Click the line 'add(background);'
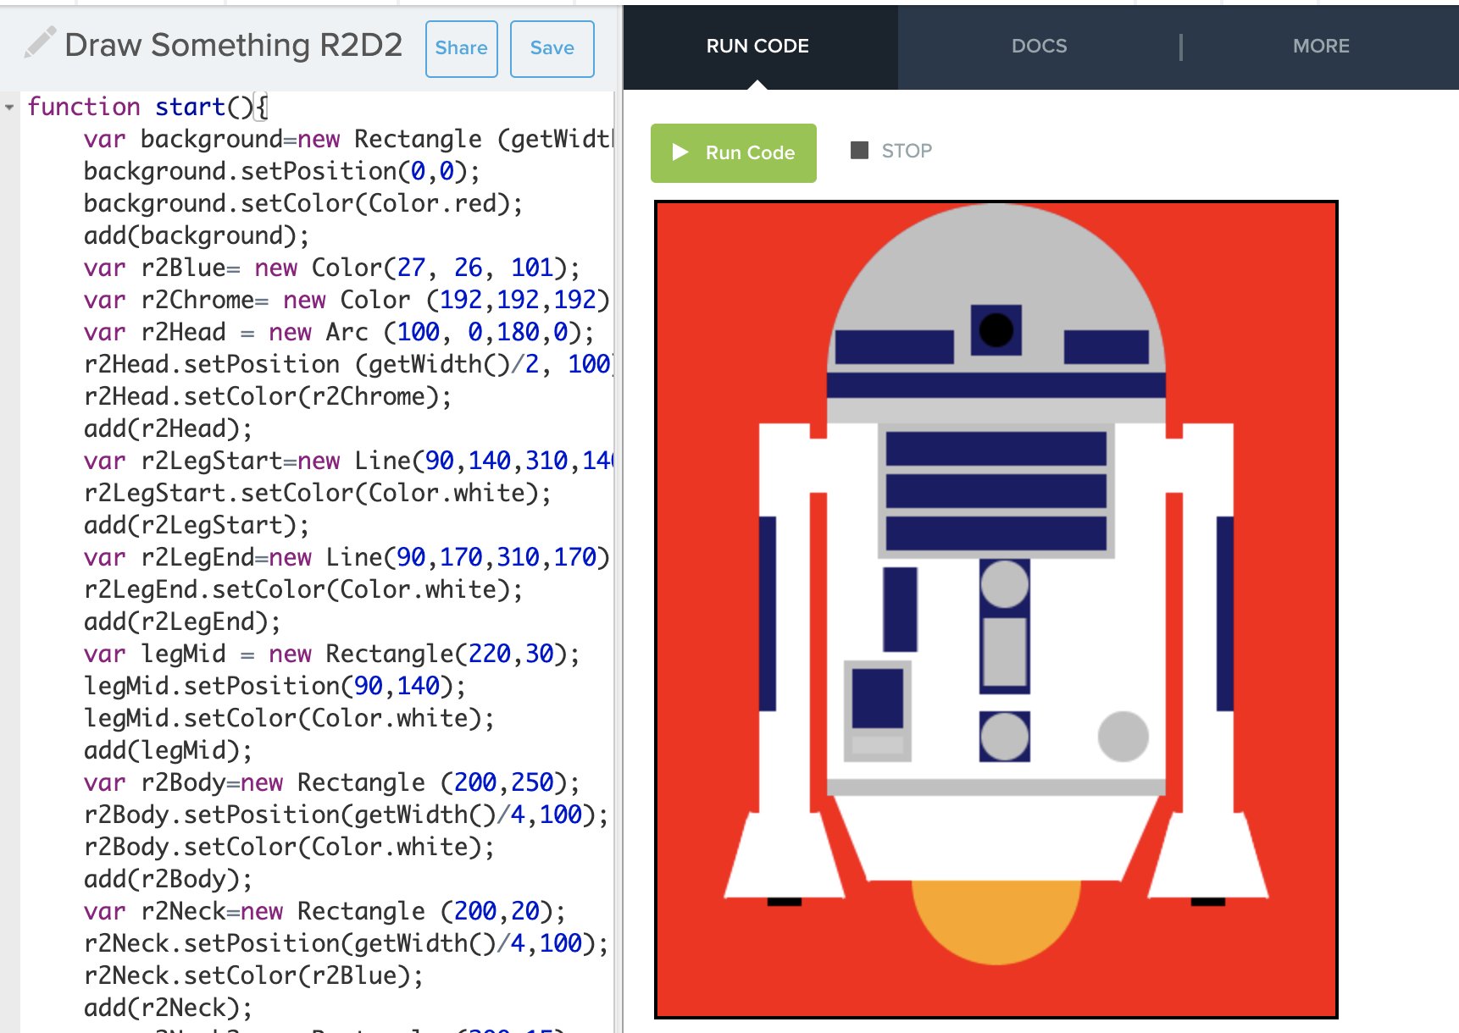 [197, 235]
